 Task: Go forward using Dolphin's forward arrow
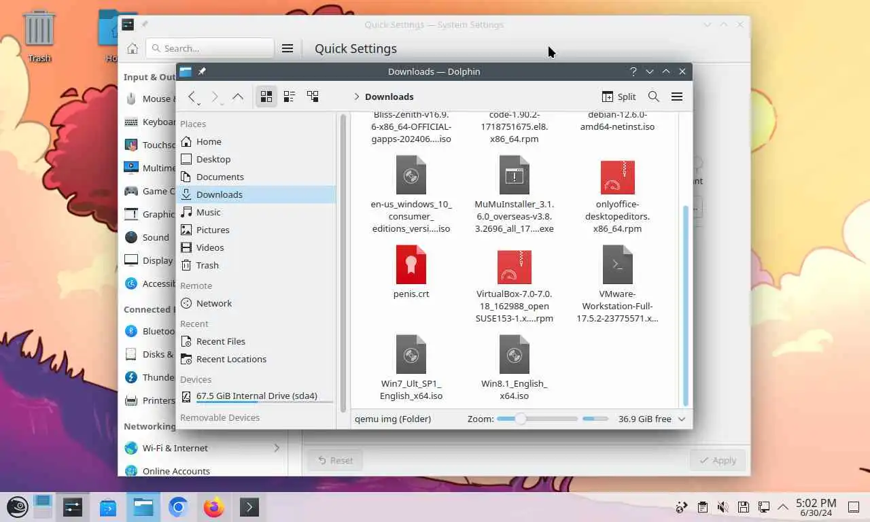(x=215, y=97)
